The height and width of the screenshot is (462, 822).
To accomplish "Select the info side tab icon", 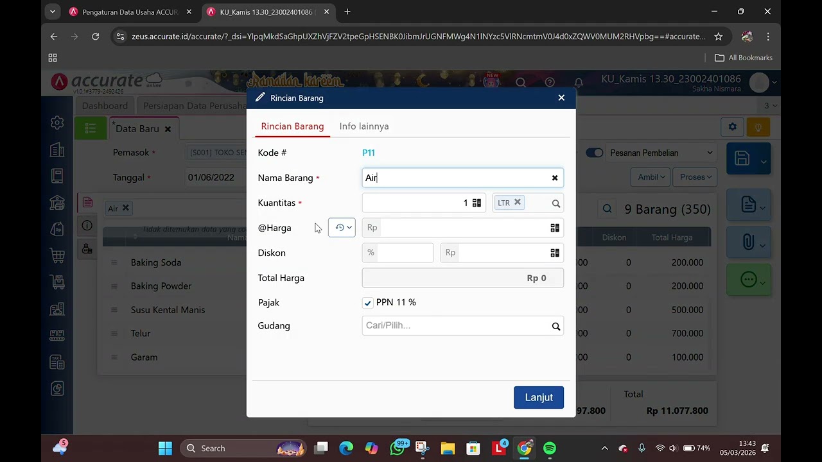I will (x=87, y=226).
